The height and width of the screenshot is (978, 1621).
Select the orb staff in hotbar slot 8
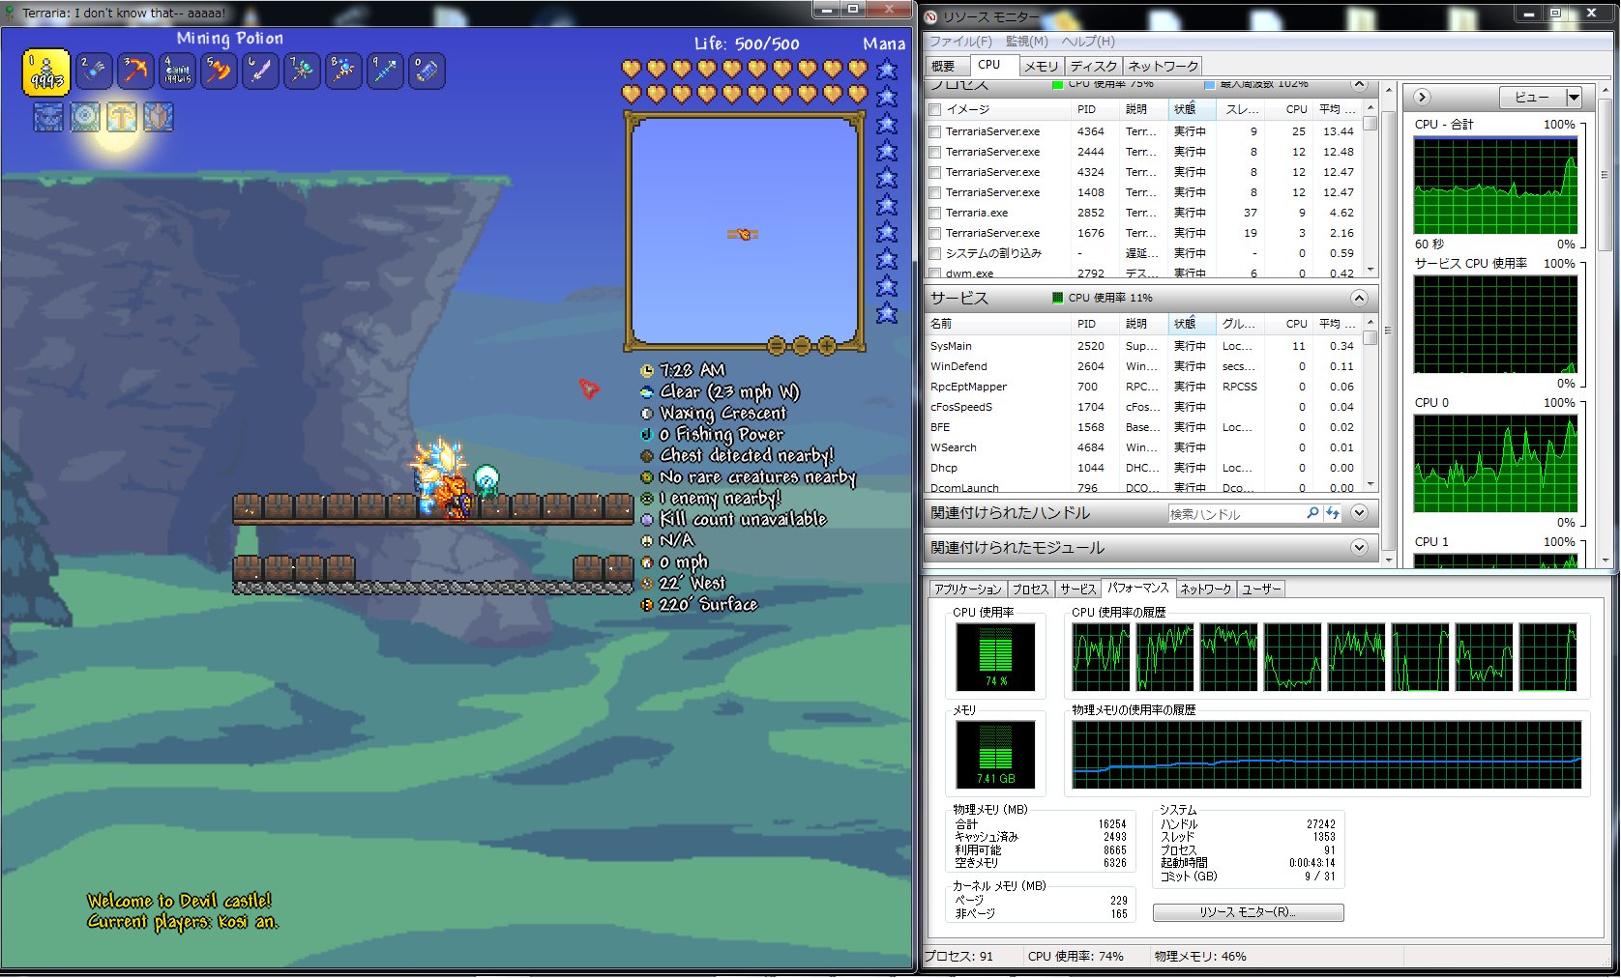(343, 71)
